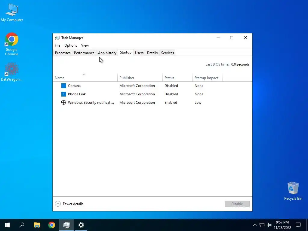
Task: Click the Low startup impact value
Action: coord(198,103)
